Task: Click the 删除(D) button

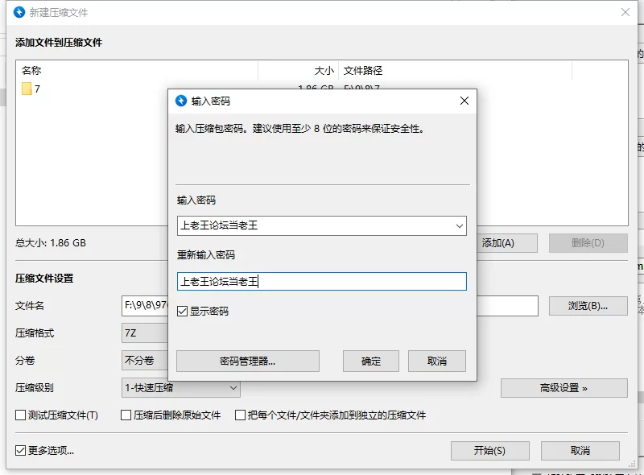Action: pyautogui.click(x=588, y=243)
